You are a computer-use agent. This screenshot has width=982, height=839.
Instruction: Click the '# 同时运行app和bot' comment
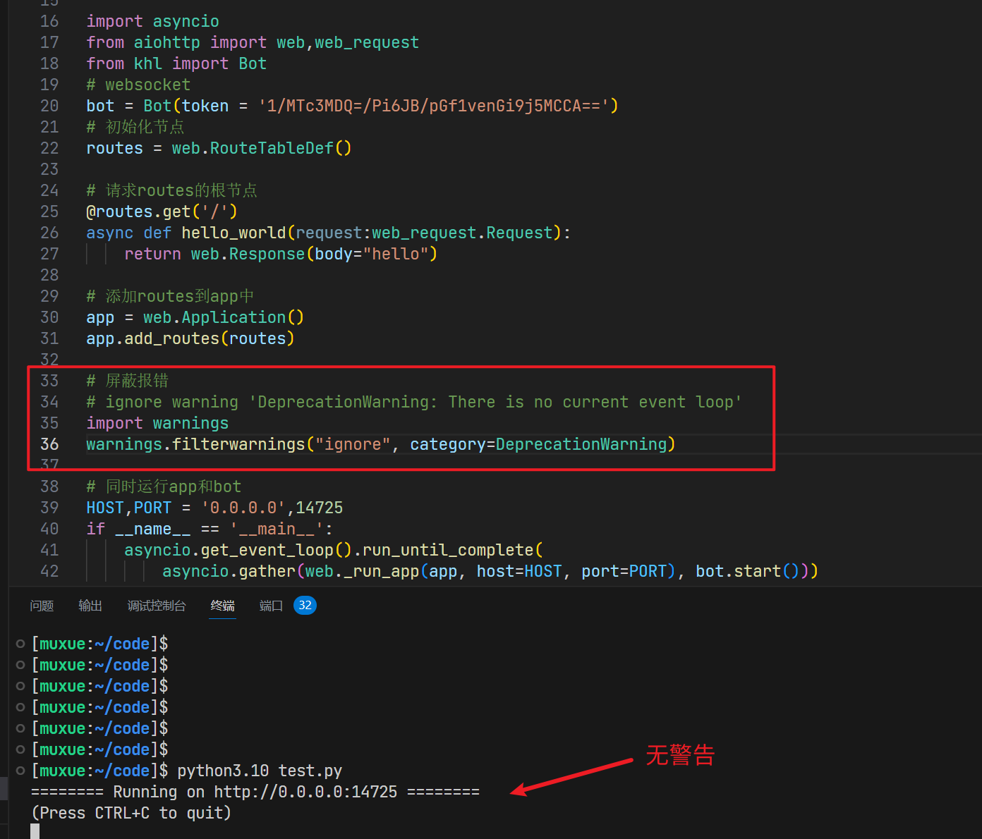point(164,486)
